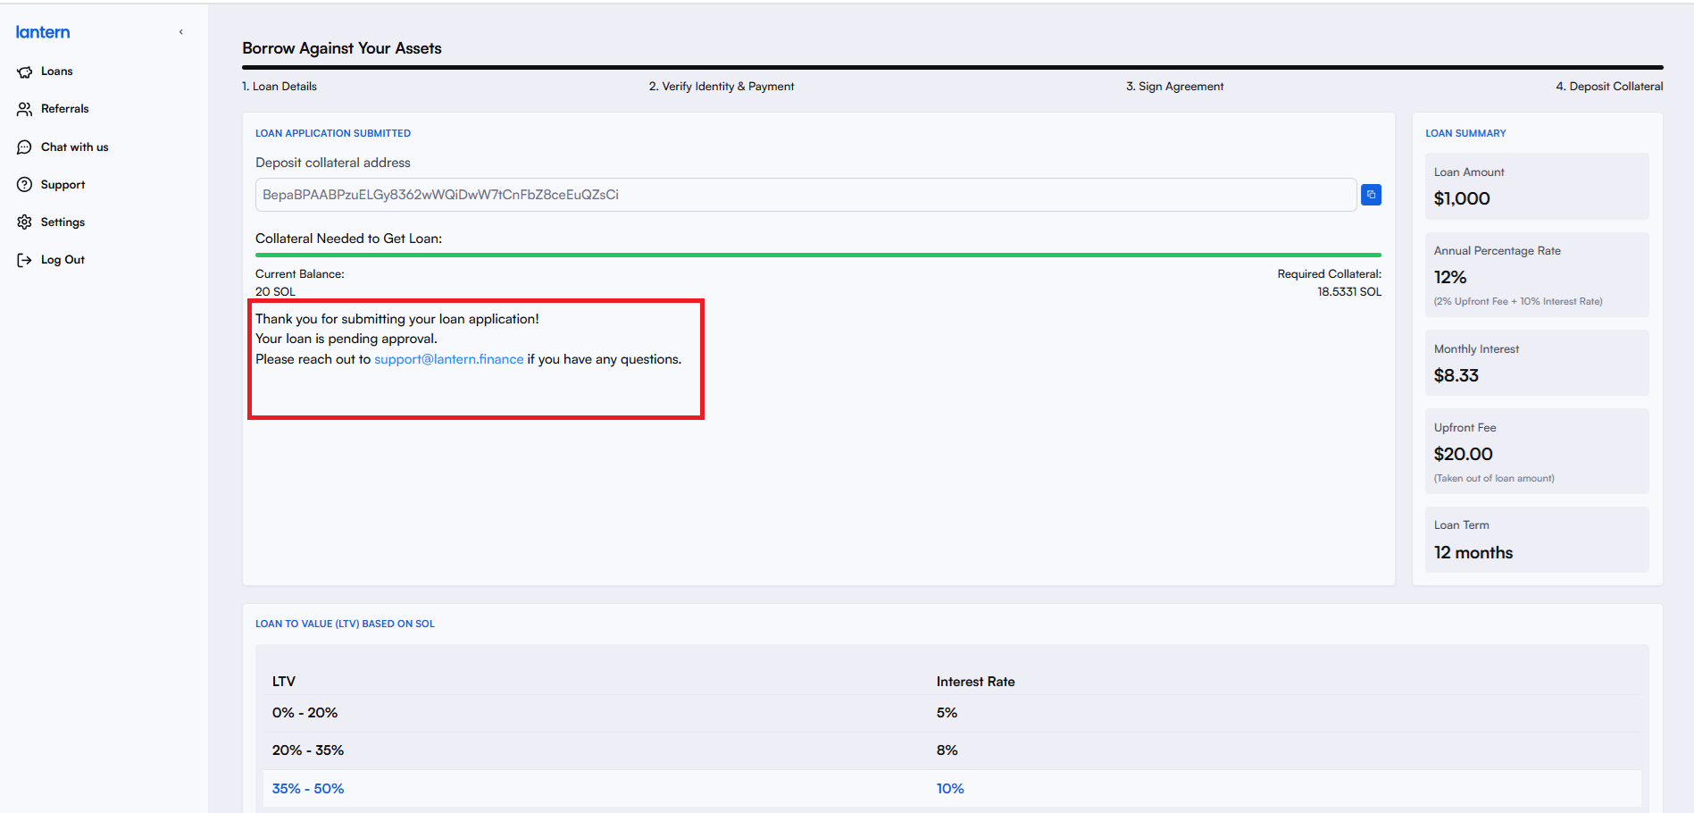The height and width of the screenshot is (813, 1694).
Task: Collapse the sidebar with the chevron
Action: click(x=181, y=32)
